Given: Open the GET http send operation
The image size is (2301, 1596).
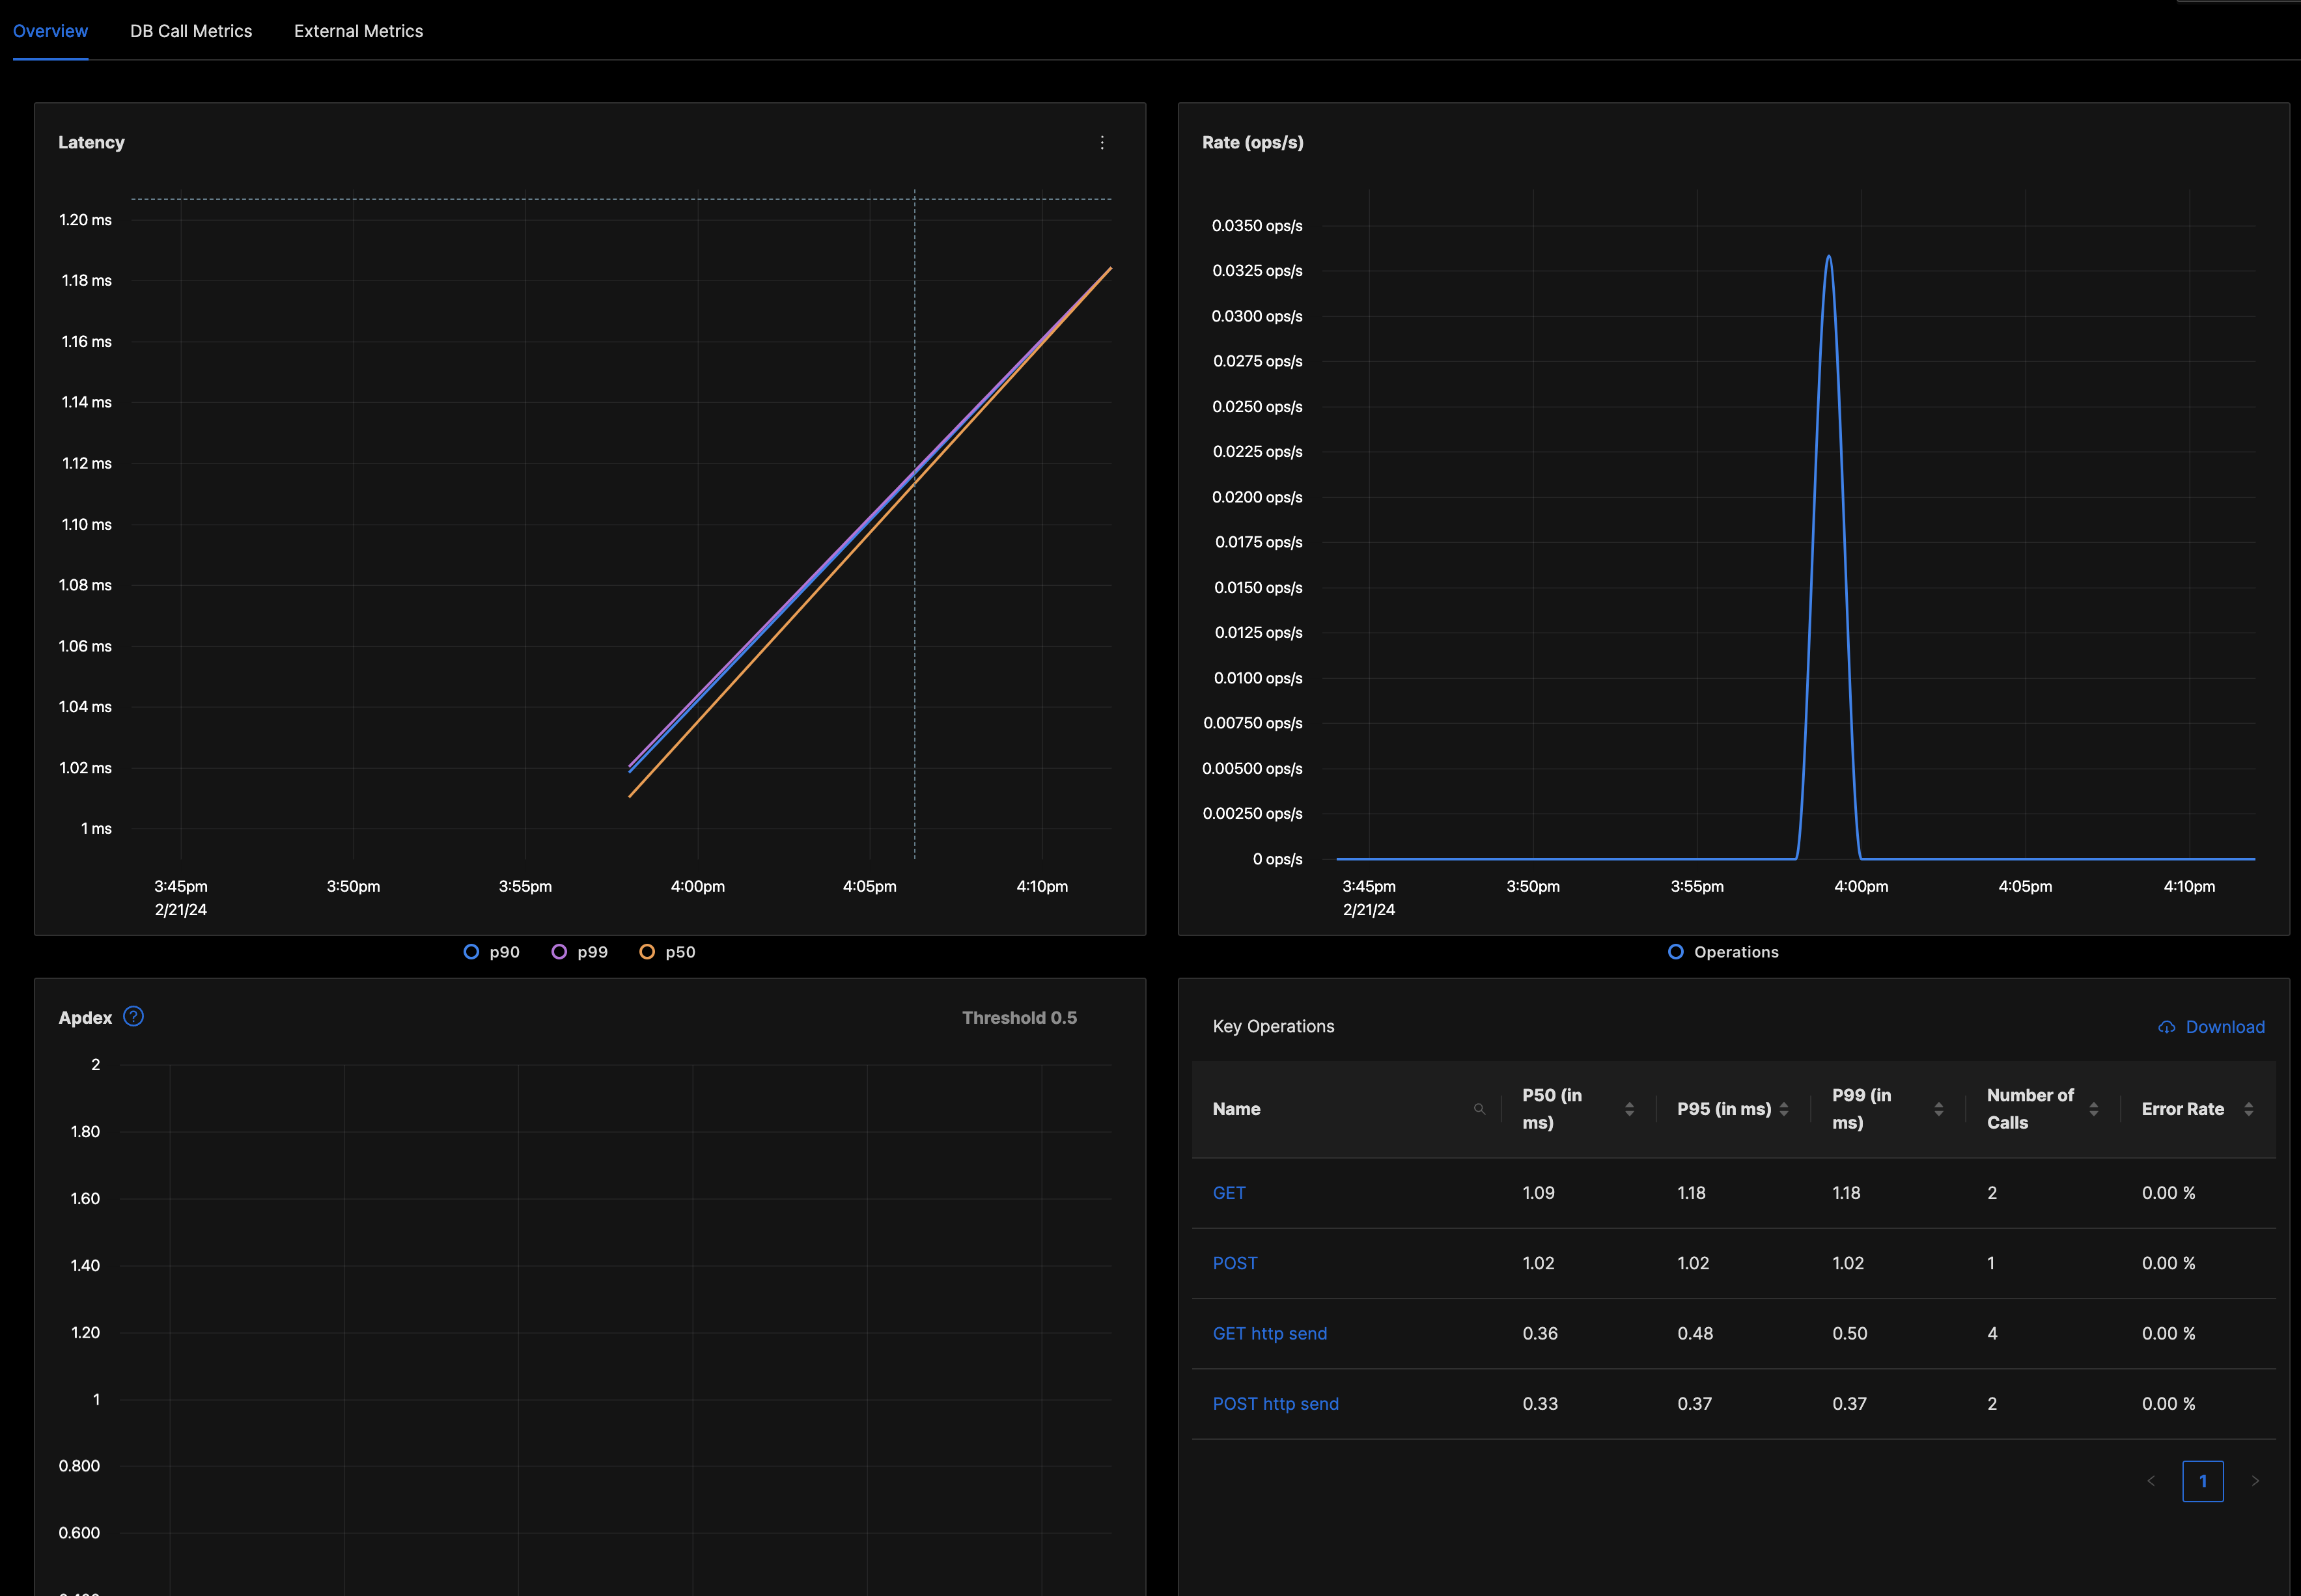Looking at the screenshot, I should [x=1270, y=1334].
